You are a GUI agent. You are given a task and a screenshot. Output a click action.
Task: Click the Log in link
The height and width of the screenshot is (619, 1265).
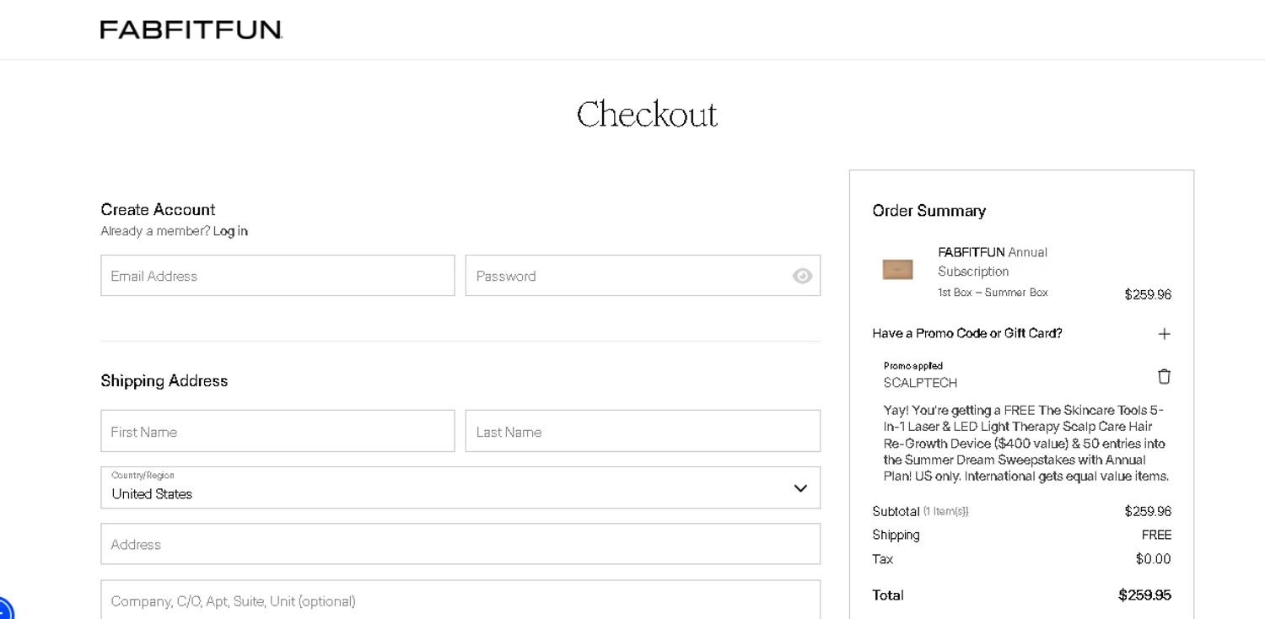point(230,231)
